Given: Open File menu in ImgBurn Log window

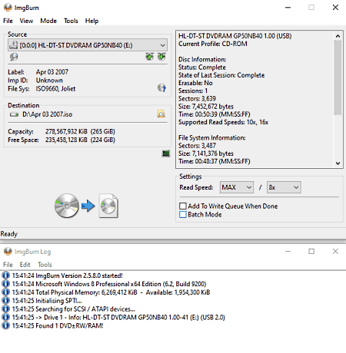Looking at the screenshot, I should pos(8,265).
